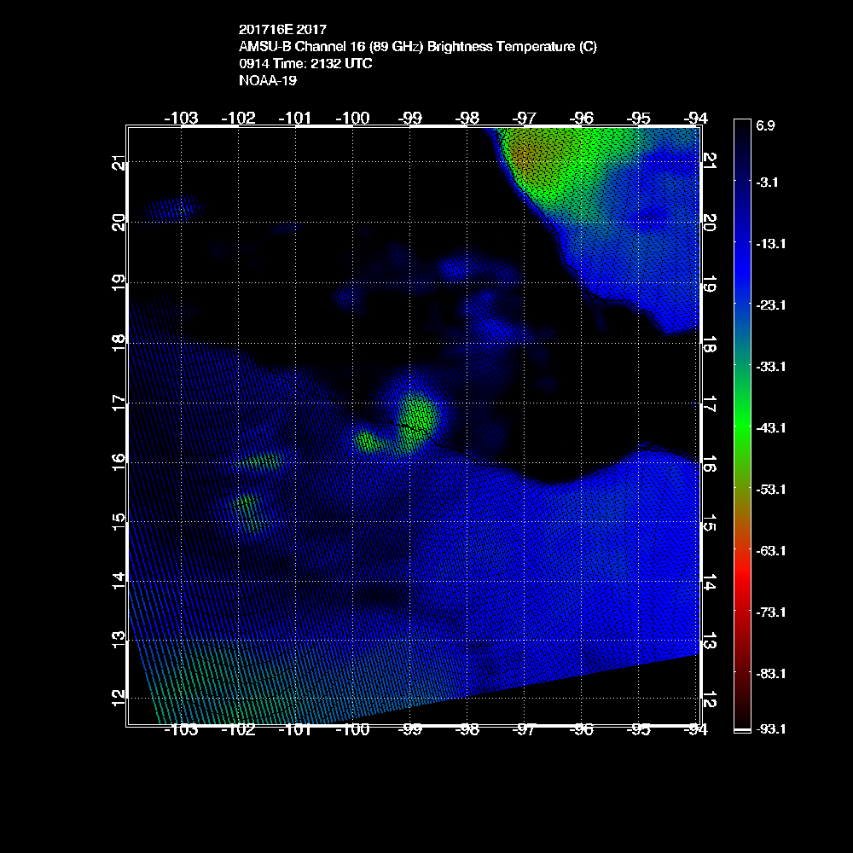Click latitude label '13' on the right axis
Image resolution: width=853 pixels, height=853 pixels.
click(710, 641)
